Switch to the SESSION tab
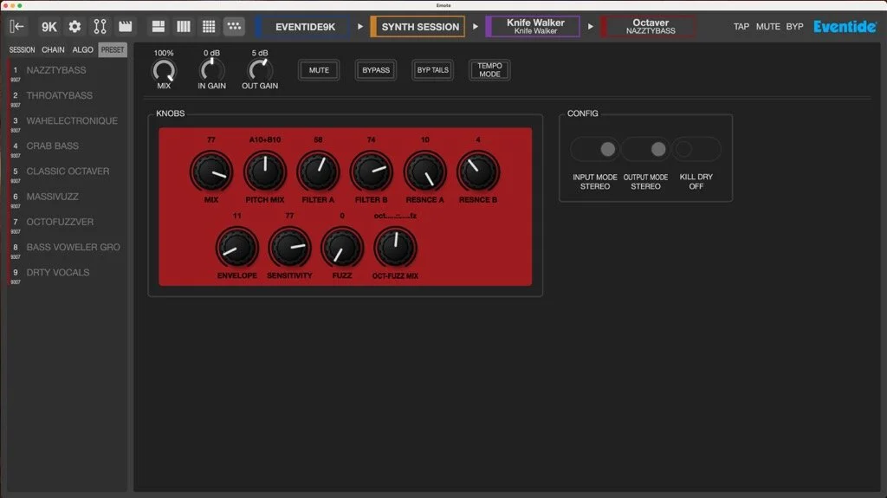The width and height of the screenshot is (887, 498). coord(22,50)
